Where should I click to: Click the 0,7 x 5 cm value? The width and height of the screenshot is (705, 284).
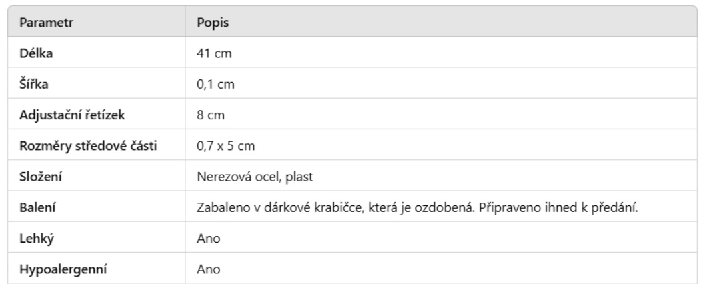coord(225,146)
